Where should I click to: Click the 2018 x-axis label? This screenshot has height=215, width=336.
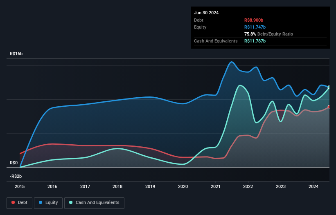[117, 186]
